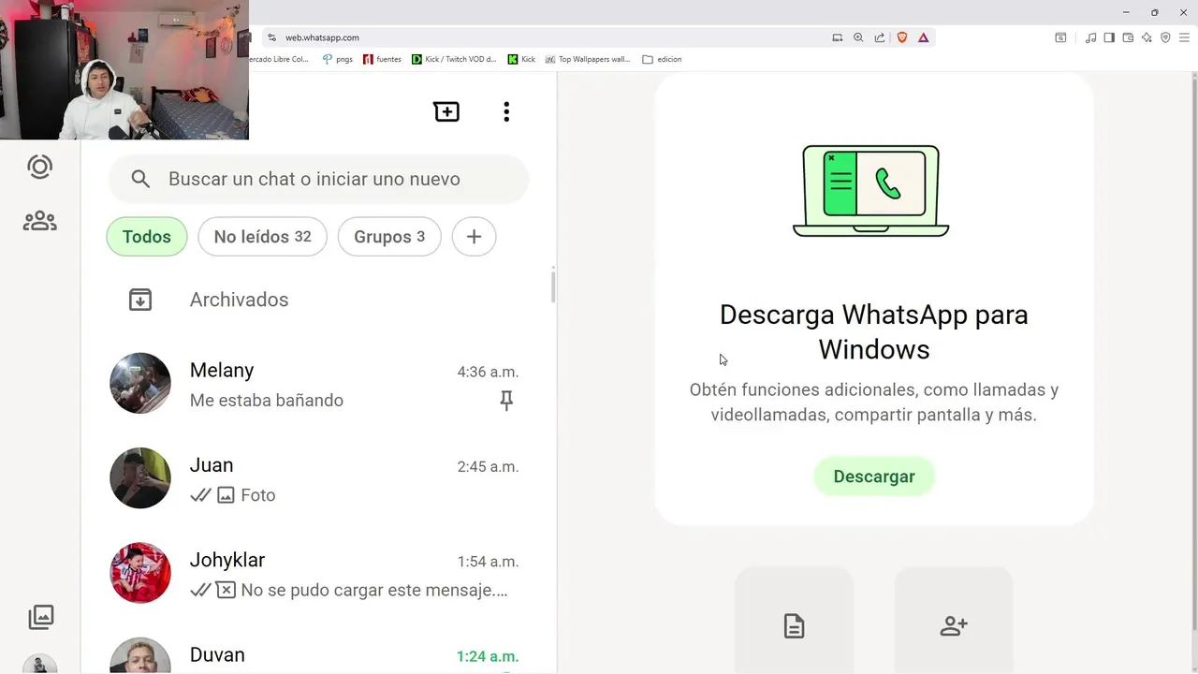Viewport: 1198px width, 674px height.
Task: Click Johyklar's profile picture
Action: 140,572
